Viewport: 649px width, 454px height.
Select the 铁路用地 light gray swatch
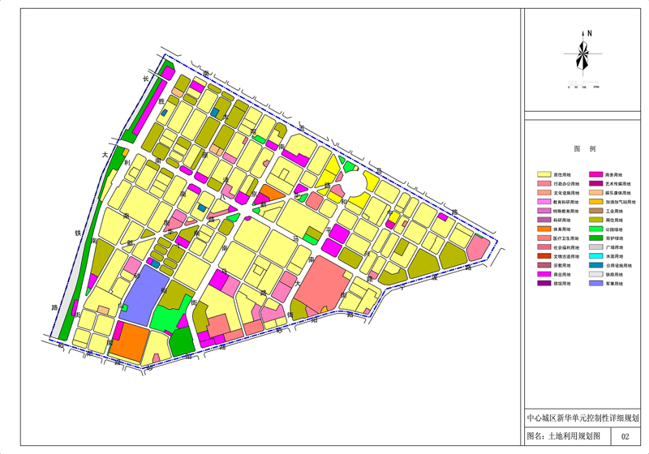pyautogui.click(x=595, y=275)
